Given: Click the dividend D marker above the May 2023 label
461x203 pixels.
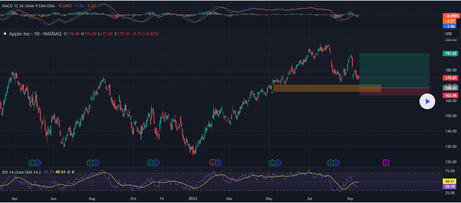Looking at the screenshot, I should (278, 163).
